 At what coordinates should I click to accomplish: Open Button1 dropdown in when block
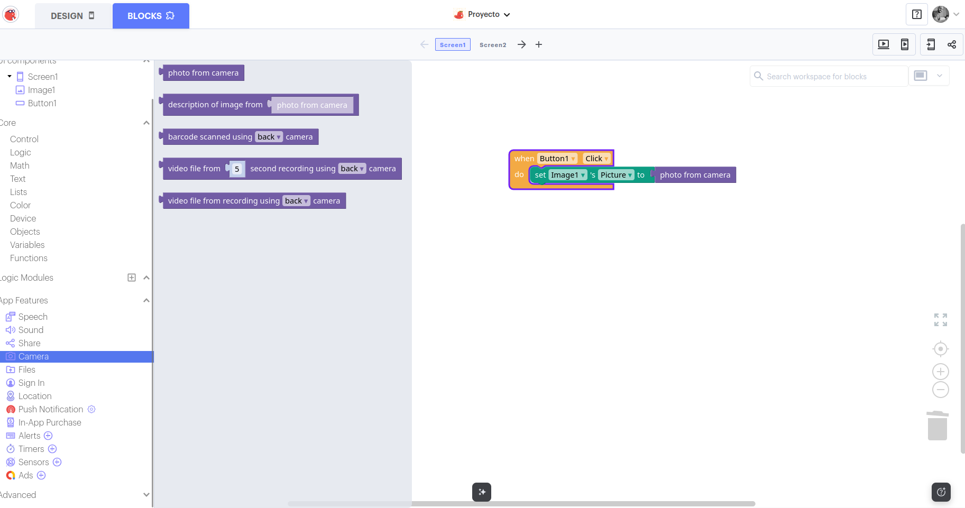tap(573, 159)
